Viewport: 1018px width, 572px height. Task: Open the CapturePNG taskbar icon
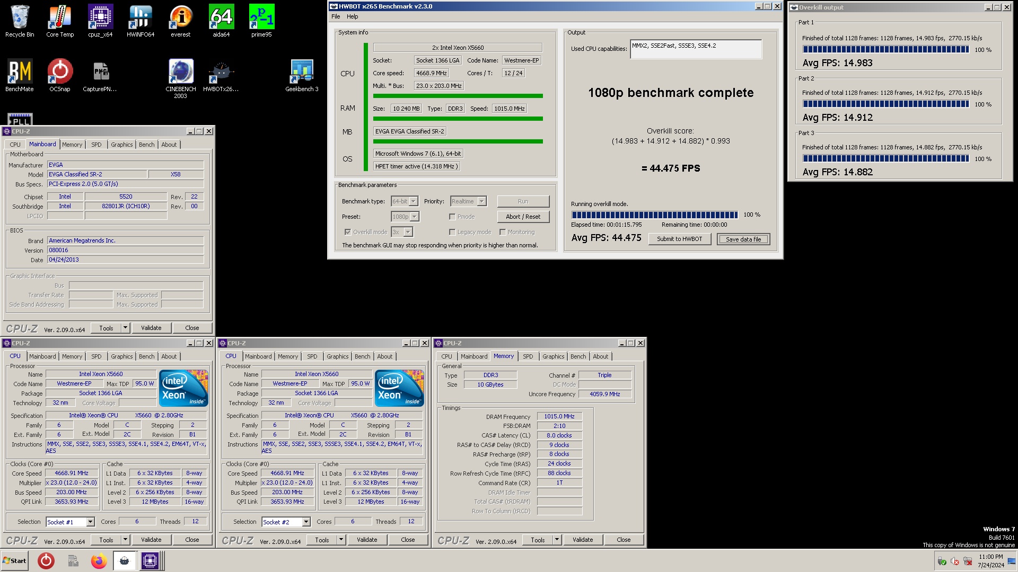tap(73, 561)
